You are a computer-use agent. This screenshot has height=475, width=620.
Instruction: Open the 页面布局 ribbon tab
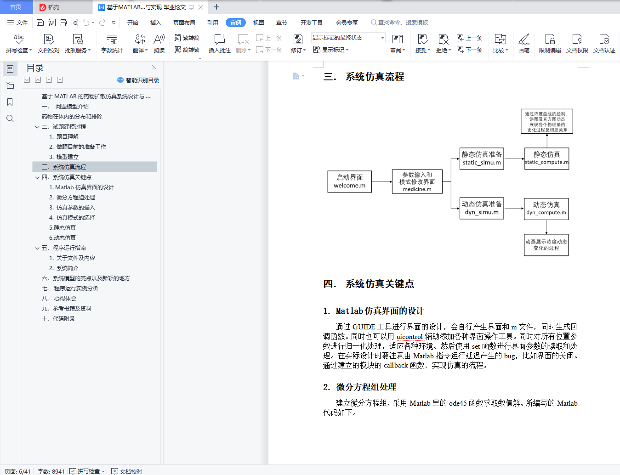click(184, 23)
